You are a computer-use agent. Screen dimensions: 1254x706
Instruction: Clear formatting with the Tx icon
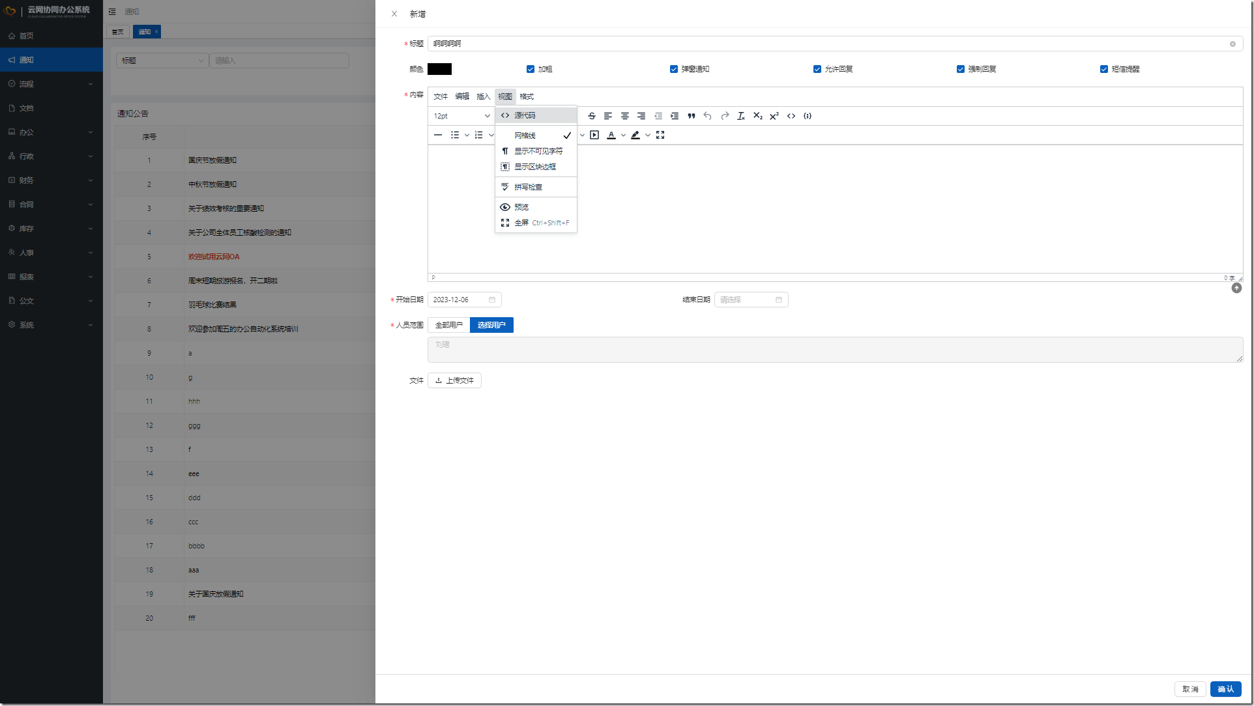[741, 116]
